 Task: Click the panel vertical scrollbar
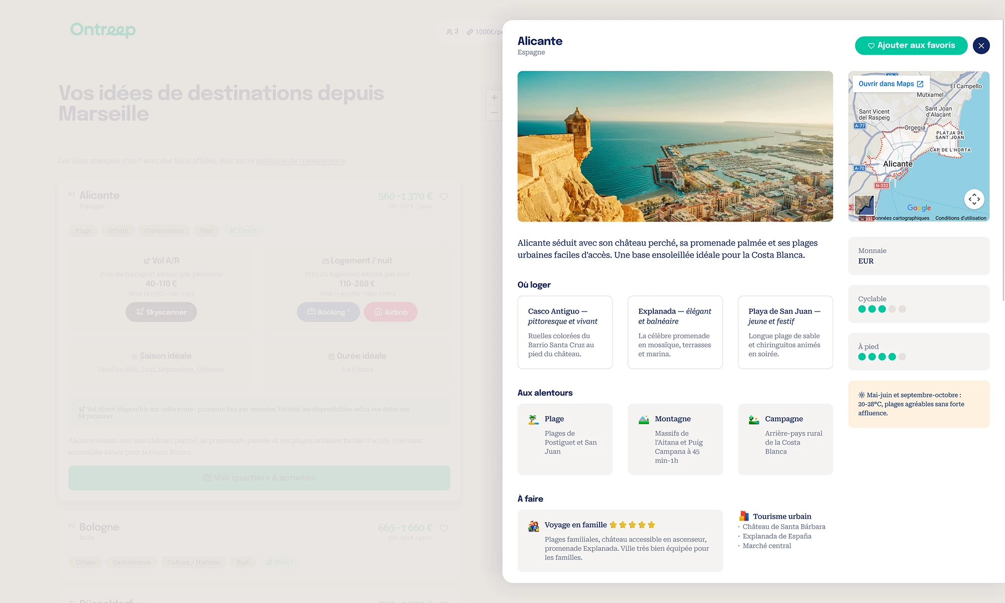[1003, 161]
